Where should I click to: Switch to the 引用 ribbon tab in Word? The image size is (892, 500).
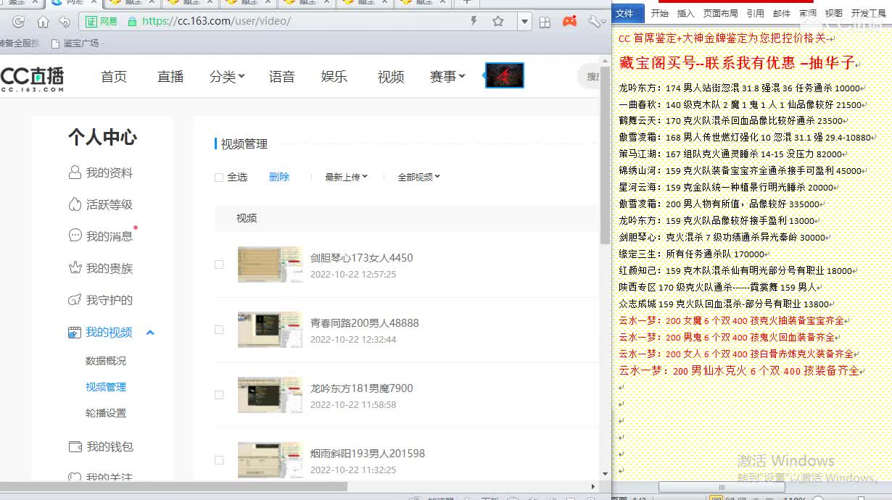(x=756, y=13)
